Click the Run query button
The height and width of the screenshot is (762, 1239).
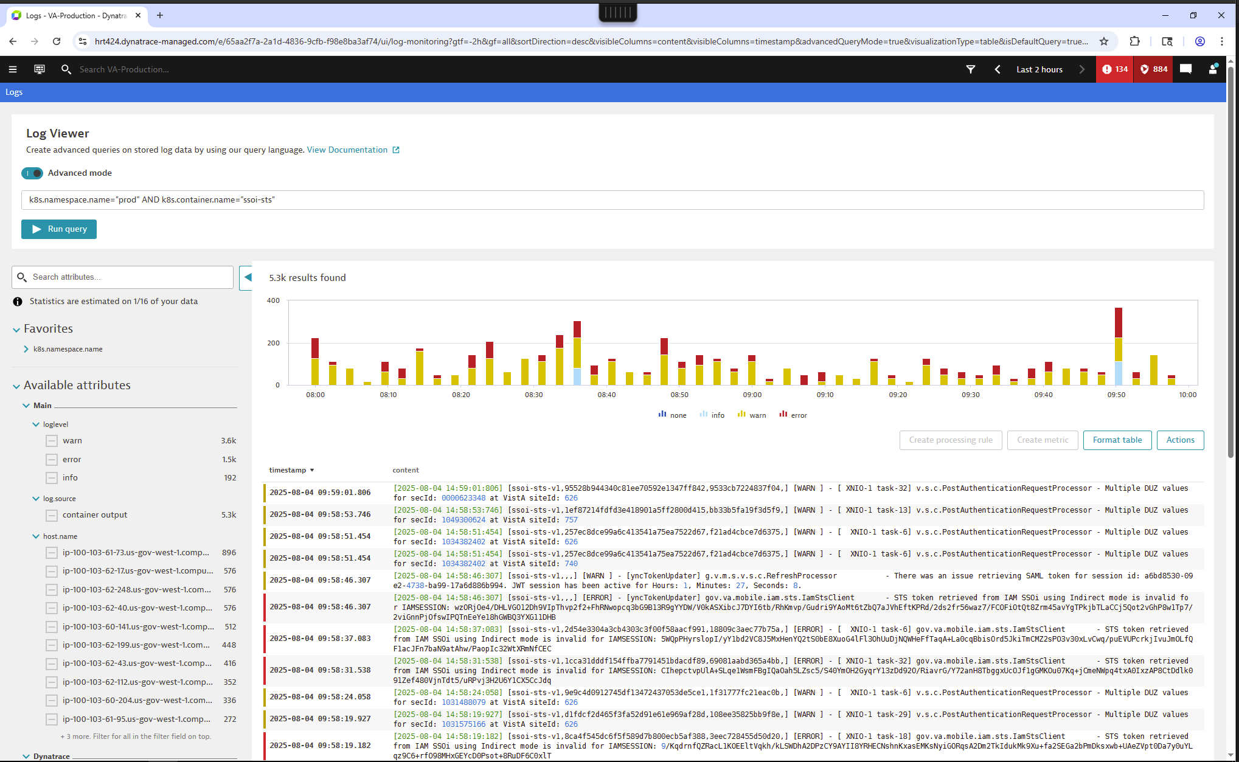[59, 229]
